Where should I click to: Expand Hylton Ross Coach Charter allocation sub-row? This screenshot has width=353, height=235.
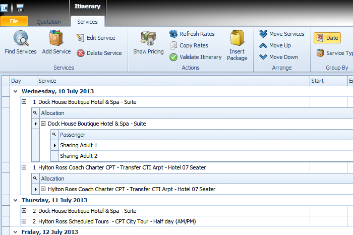(x=43, y=189)
